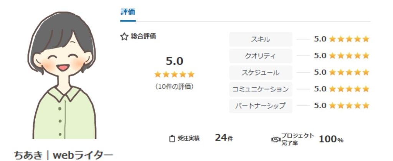Image resolution: width=393 pixels, height=161 pixels.
Task: Click the ちあき｜webライター profile name
Action: [63, 155]
